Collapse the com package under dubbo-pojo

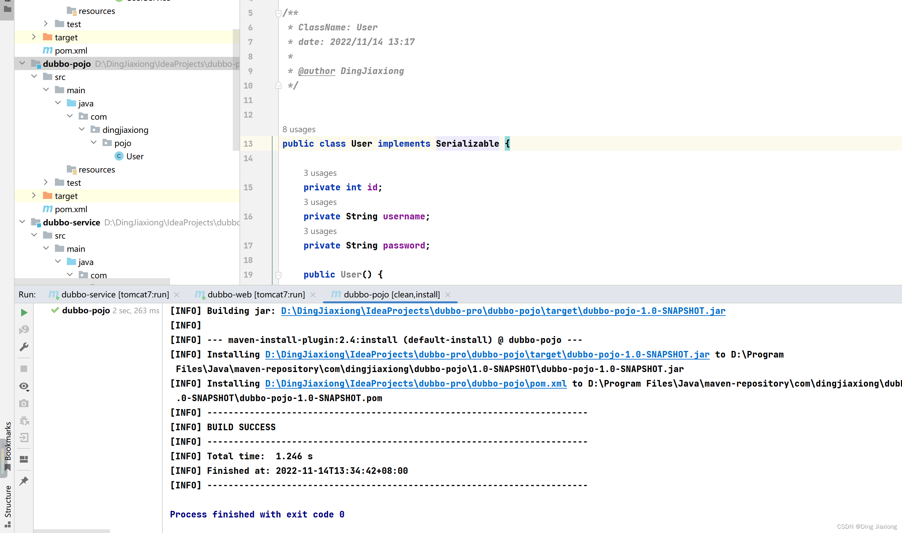[x=70, y=116]
